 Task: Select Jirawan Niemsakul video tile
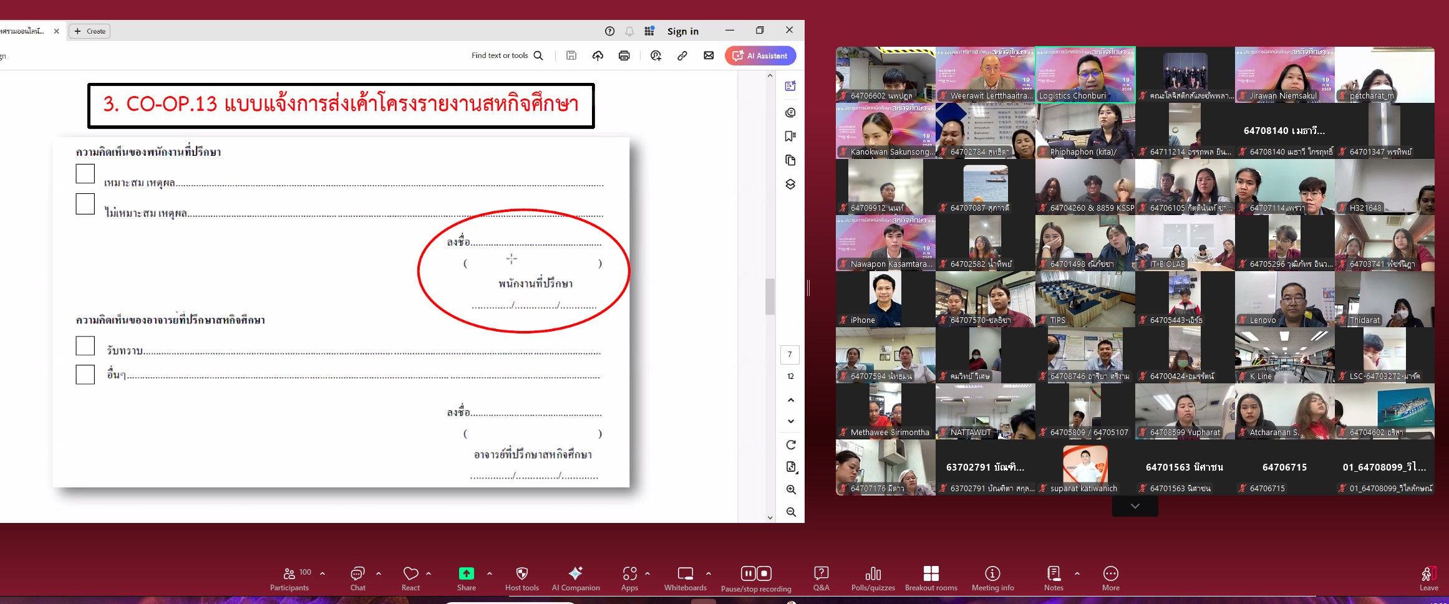point(1285,75)
